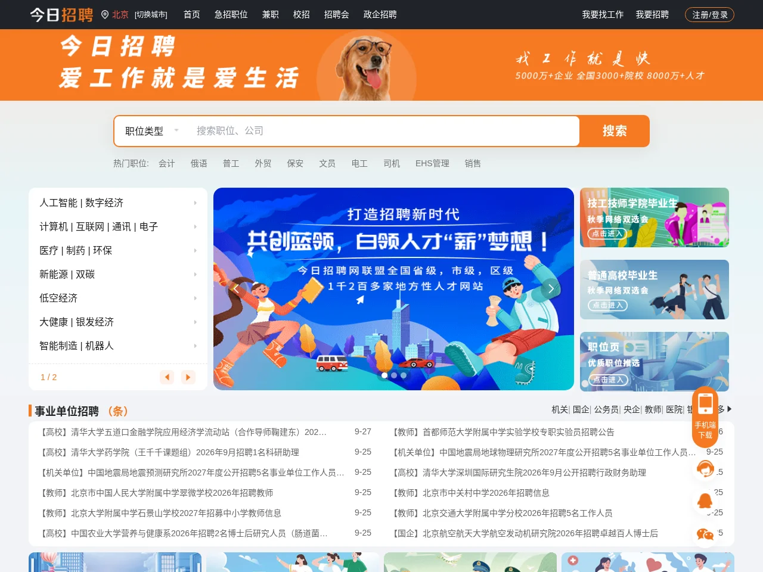Viewport: 763px width, 572px height.
Task: Open 职位页 优质职位推选 banner card
Action: click(x=655, y=362)
